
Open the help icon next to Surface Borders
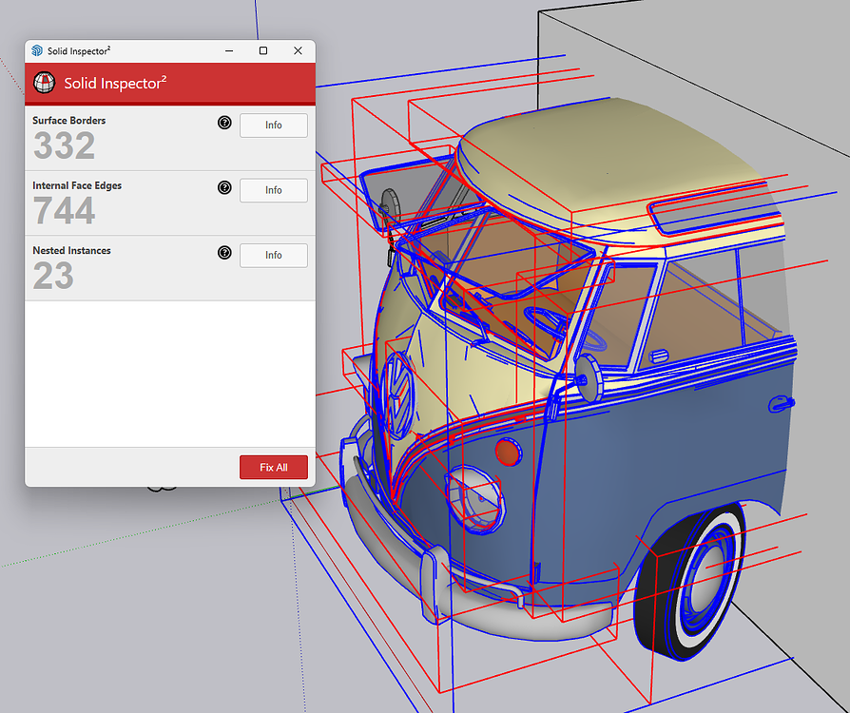[x=223, y=122]
